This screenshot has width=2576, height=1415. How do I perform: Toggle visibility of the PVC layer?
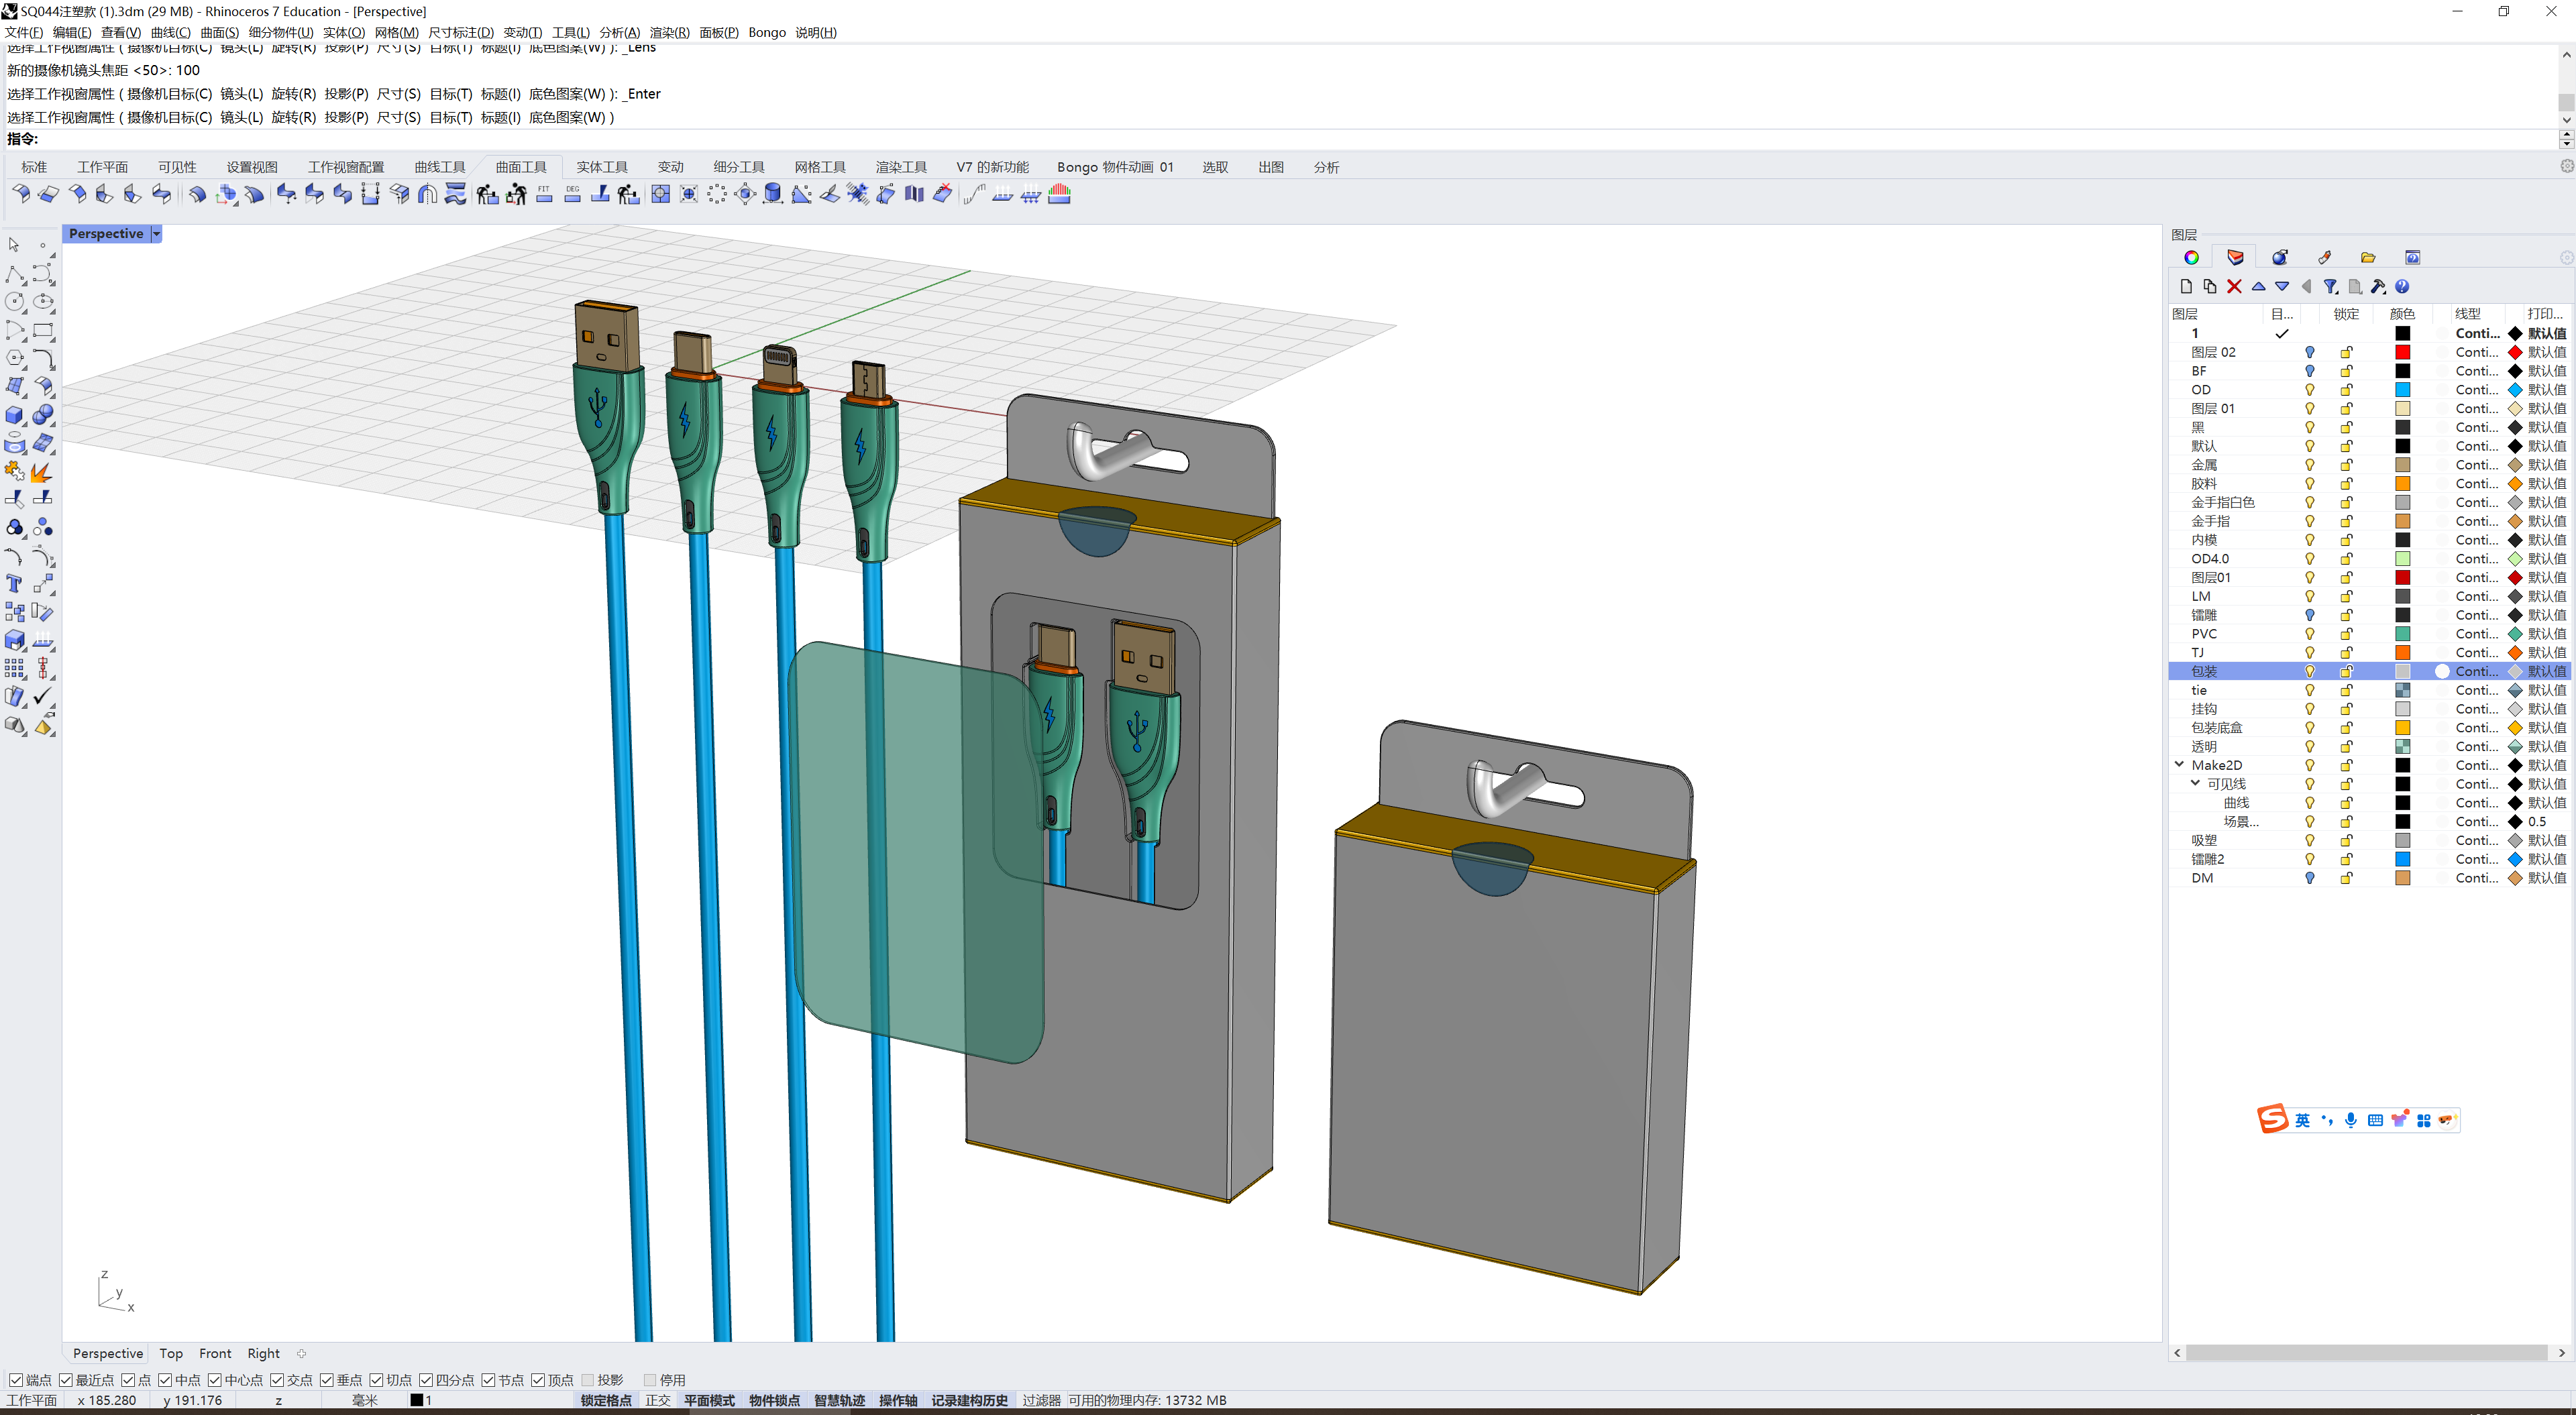[2310, 633]
